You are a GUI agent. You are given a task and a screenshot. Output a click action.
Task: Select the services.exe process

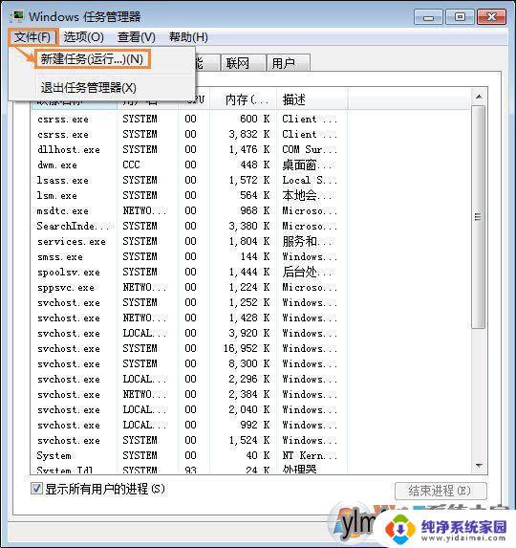pyautogui.click(x=188, y=241)
